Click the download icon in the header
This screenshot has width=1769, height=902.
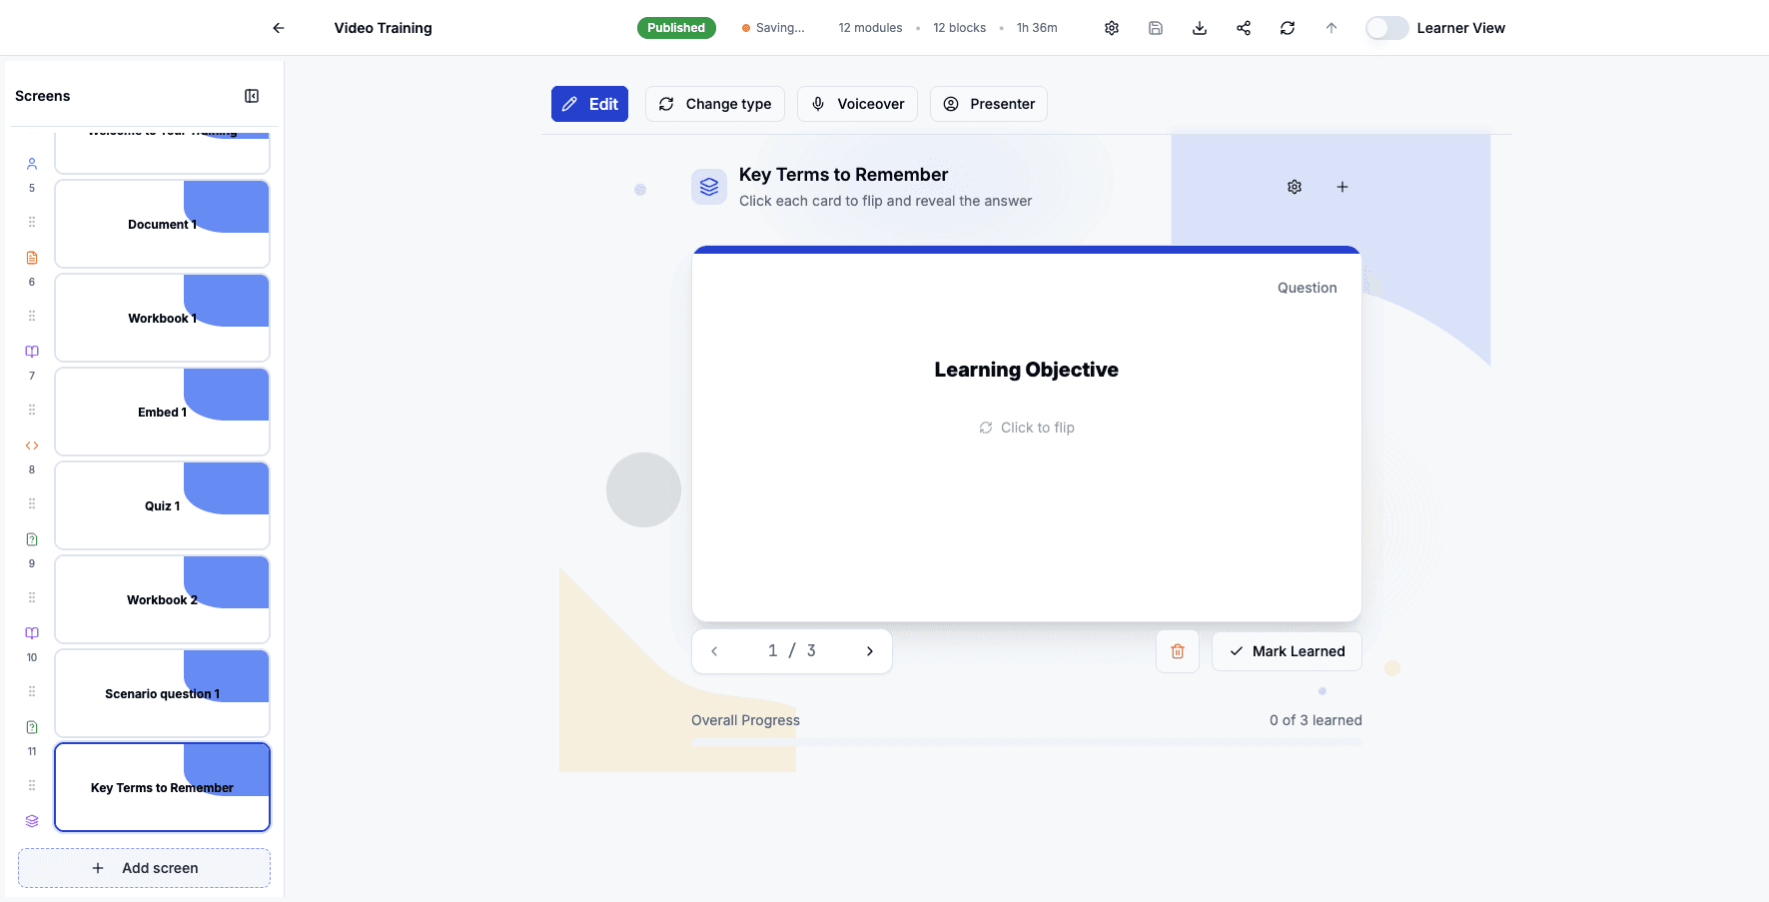[x=1199, y=27]
